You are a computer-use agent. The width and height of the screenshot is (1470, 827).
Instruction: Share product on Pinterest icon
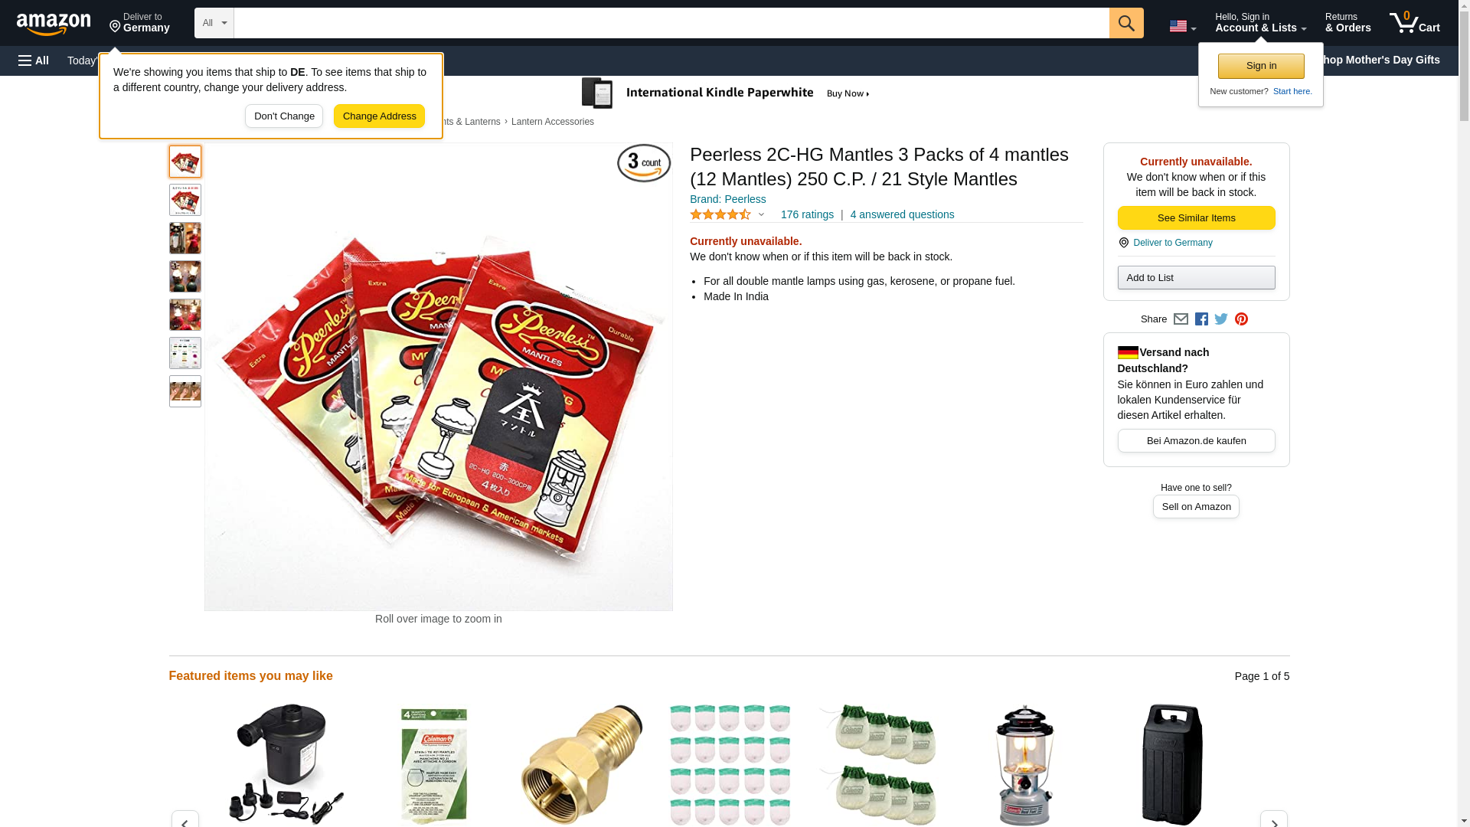click(x=1241, y=319)
